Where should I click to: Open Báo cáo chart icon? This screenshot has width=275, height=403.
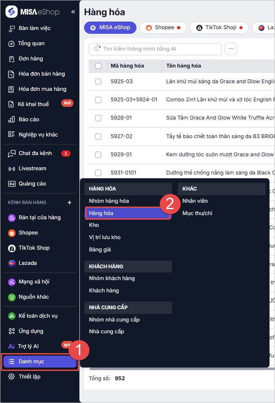(x=11, y=120)
